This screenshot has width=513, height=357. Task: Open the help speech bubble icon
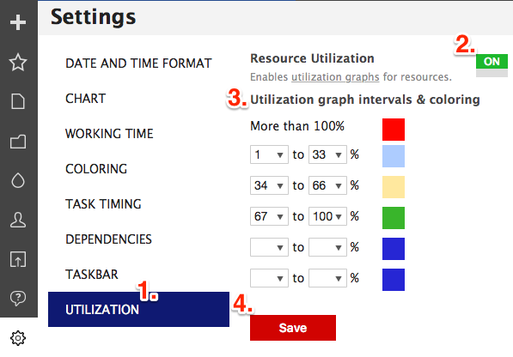click(18, 298)
